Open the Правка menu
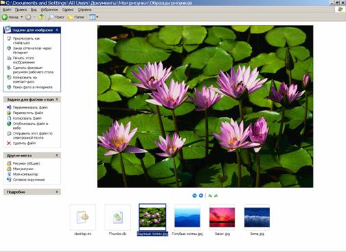346x252 pixels. point(21,10)
